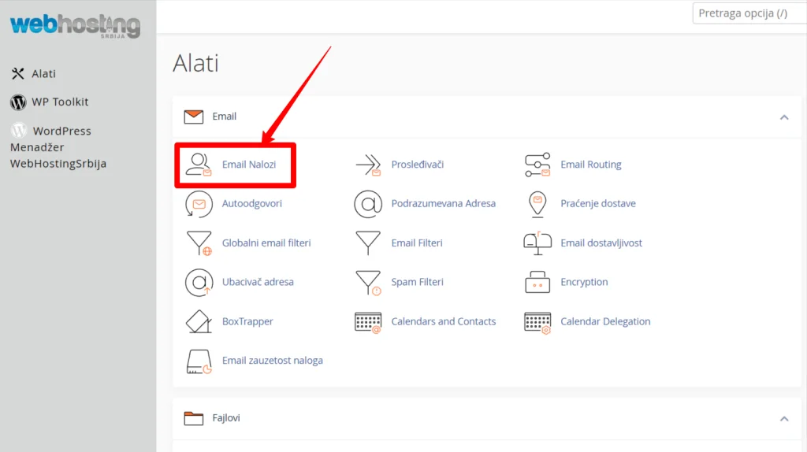Click the WebHosting Srbija logo
Viewport: 807px width, 452px height.
tap(75, 26)
